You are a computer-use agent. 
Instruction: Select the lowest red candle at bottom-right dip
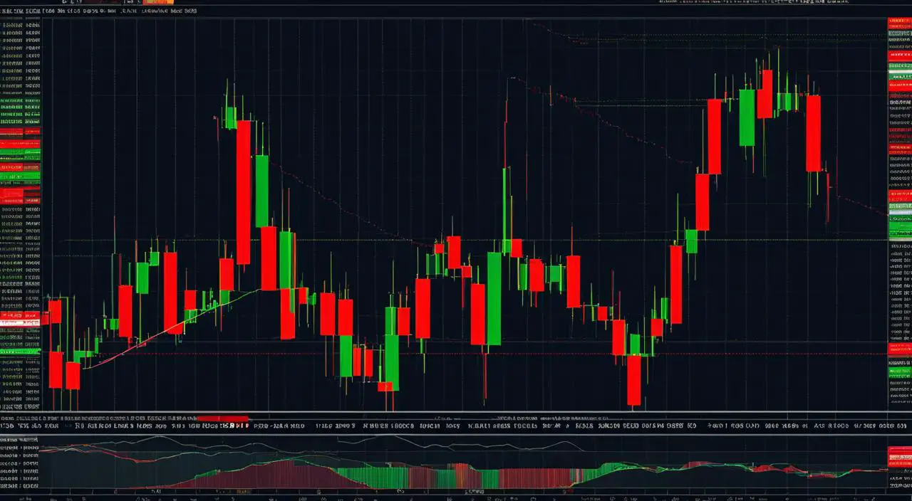(633, 379)
